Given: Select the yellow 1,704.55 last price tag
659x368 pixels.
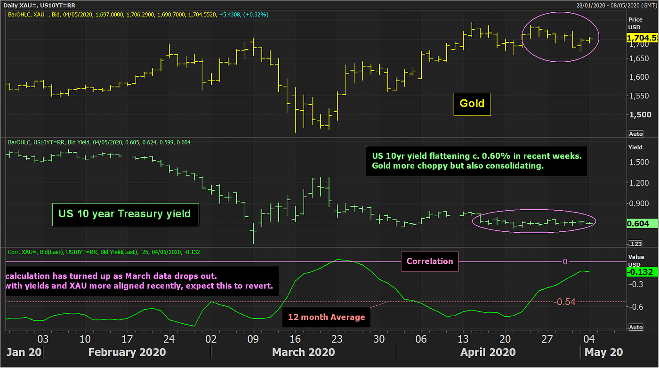Looking at the screenshot, I should click(643, 37).
